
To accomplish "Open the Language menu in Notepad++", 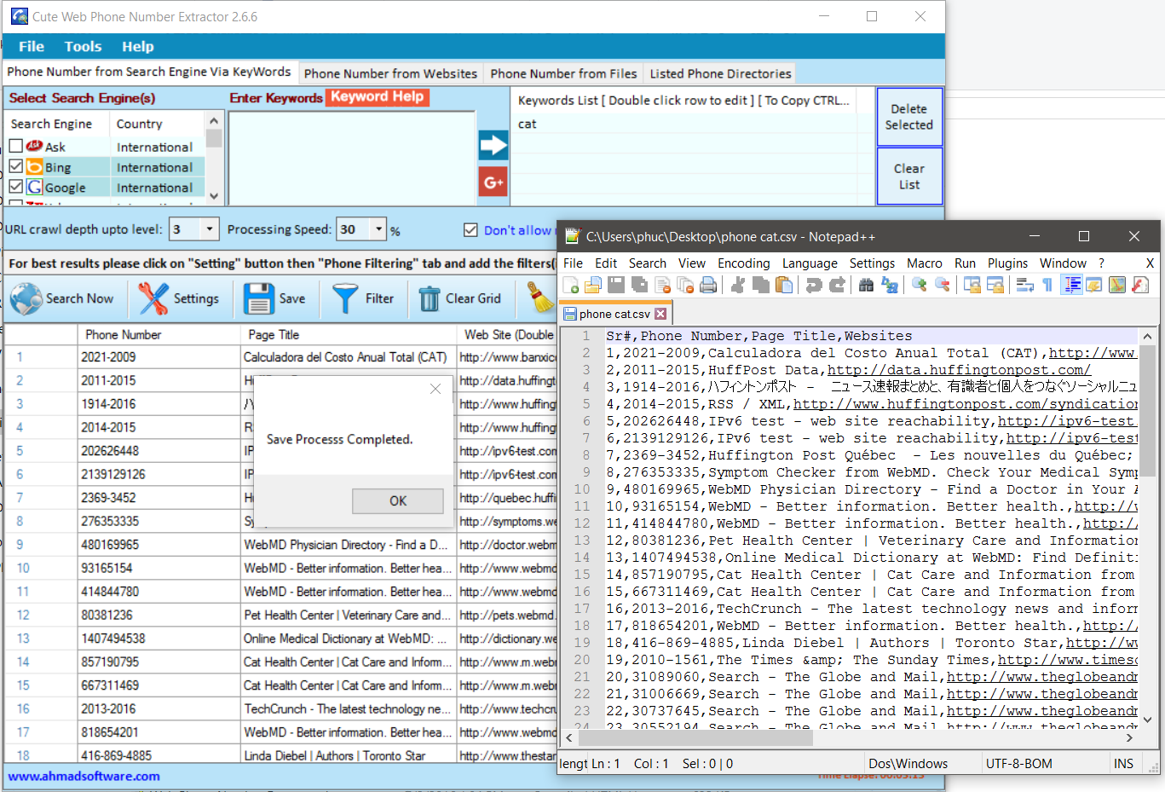I will [x=810, y=263].
